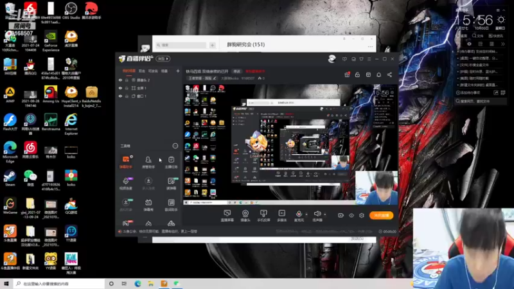This screenshot has width=514, height=289.
Task: Open the 歌词助手 tool
Action: tap(171, 205)
